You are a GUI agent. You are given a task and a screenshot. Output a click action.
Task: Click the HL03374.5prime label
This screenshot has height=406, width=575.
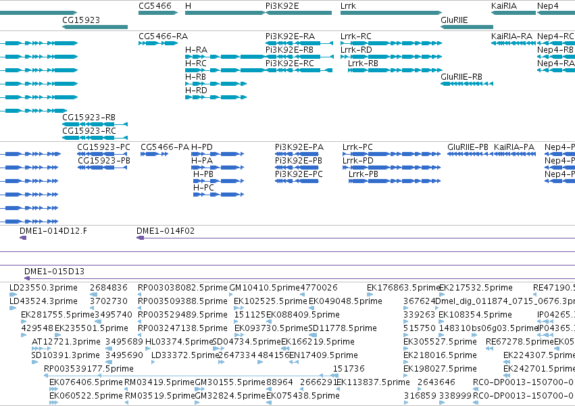[179, 341]
